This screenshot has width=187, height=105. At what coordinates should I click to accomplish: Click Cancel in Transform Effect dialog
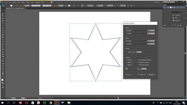[151, 75]
